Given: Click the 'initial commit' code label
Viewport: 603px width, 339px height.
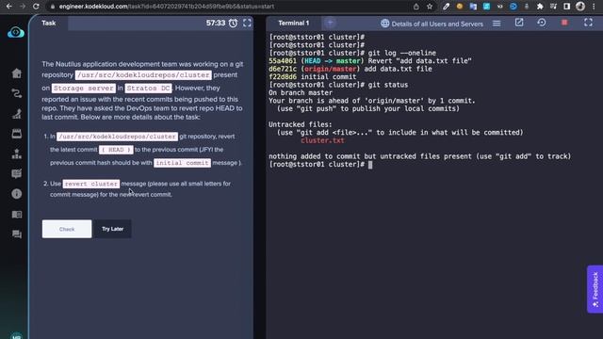Looking at the screenshot, I should [x=182, y=163].
